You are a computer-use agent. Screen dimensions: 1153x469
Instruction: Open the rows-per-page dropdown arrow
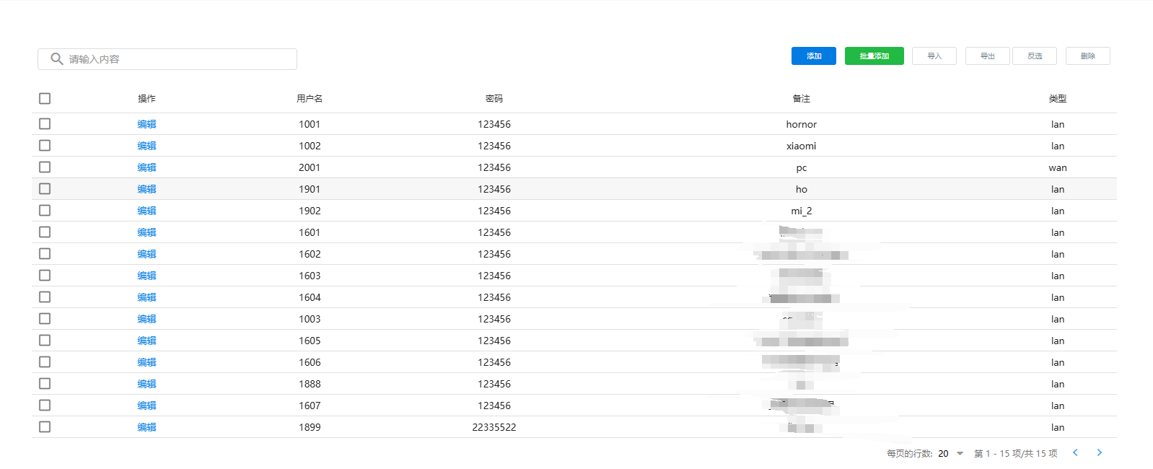[960, 453]
